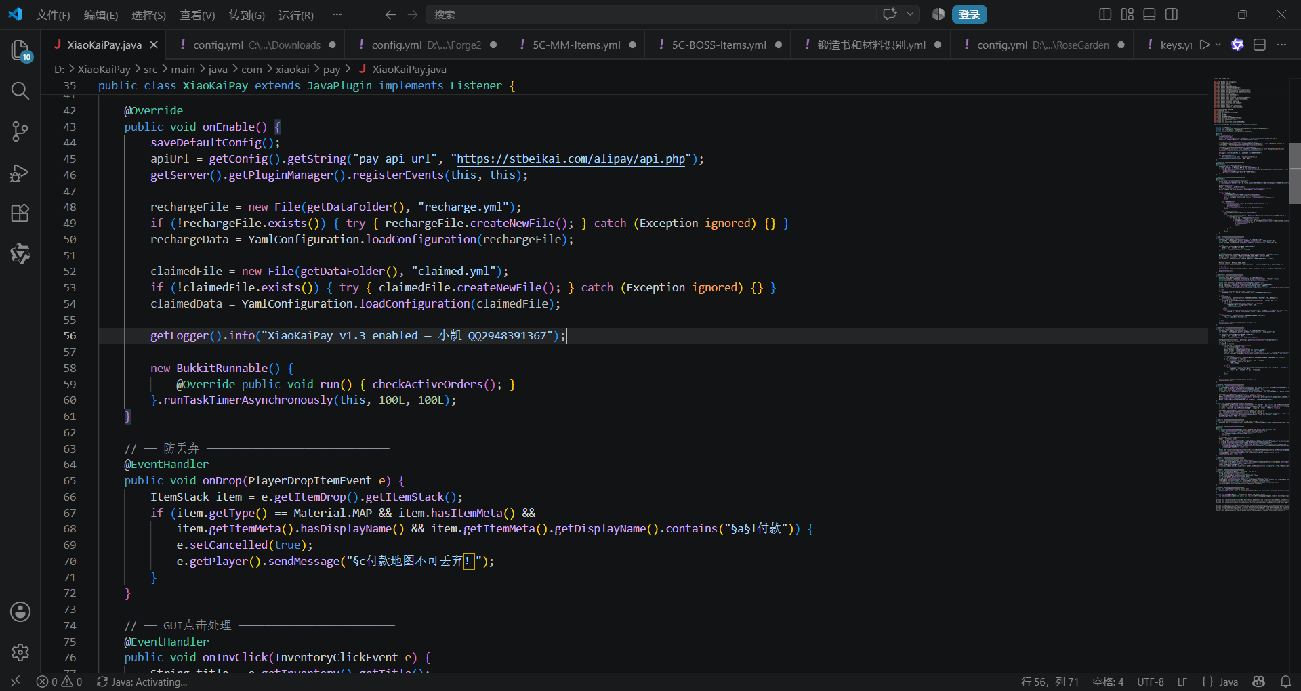Open errors and warnings count in status bar
Viewport: 1301px width, 691px height.
pyautogui.click(x=60, y=682)
